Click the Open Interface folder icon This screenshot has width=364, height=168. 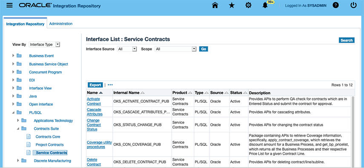pyautogui.click(x=19, y=104)
